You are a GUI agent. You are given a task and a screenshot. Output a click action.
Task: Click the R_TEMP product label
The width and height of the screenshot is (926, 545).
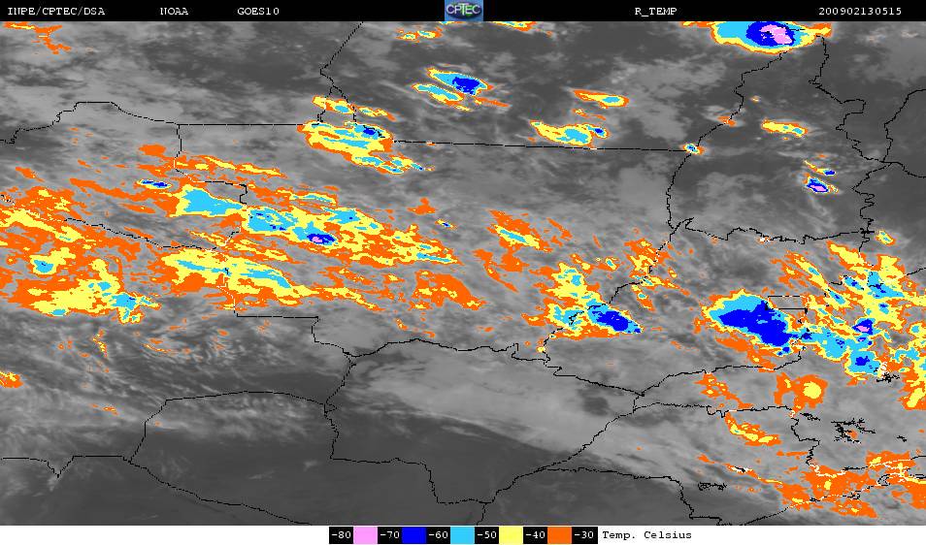click(x=655, y=11)
